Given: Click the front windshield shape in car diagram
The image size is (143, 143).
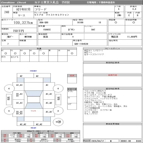Looking at the screenshot, I should click(x=34, y=93).
